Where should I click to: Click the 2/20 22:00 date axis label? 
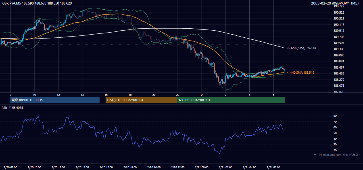[x=178, y=167]
